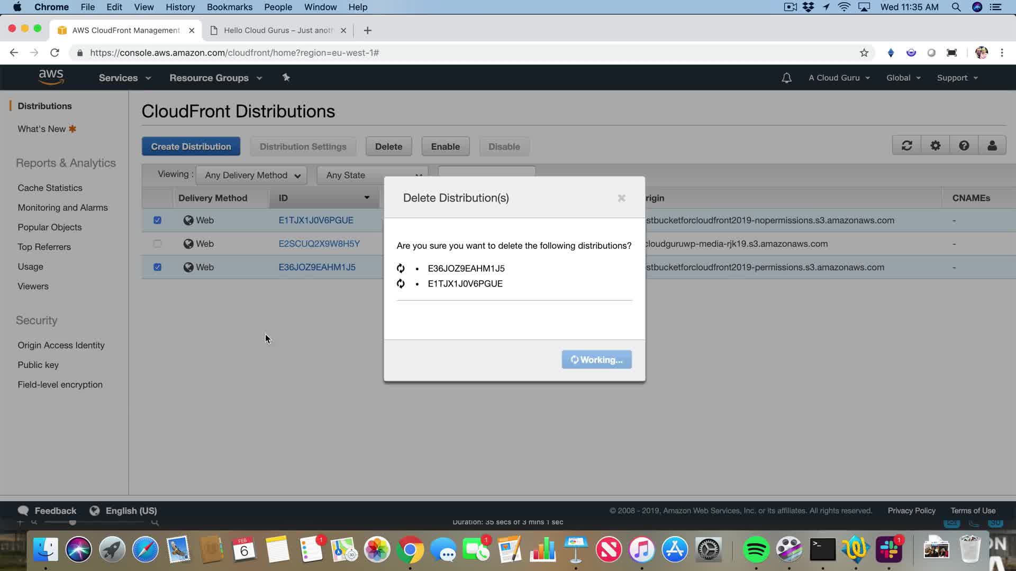Screen dimensions: 1016x571
Task: Click the help question mark icon
Action: (964, 146)
